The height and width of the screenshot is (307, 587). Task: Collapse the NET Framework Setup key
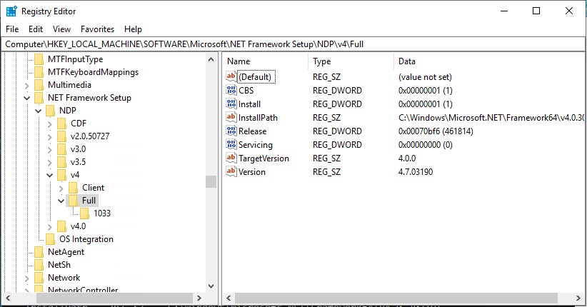click(27, 98)
